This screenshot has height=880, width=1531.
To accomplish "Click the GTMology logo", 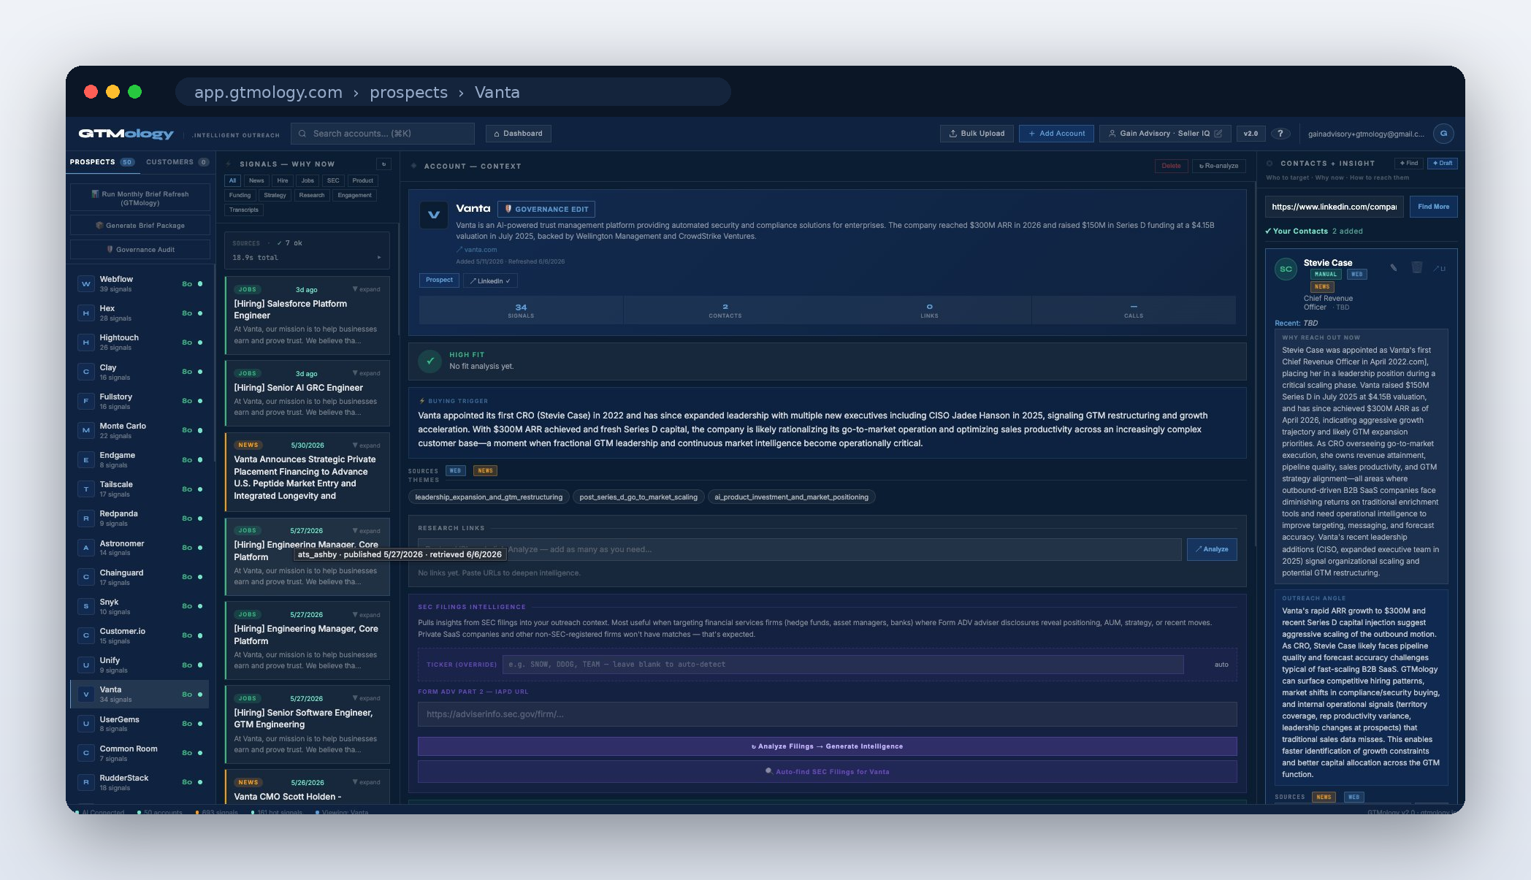I will coord(126,134).
